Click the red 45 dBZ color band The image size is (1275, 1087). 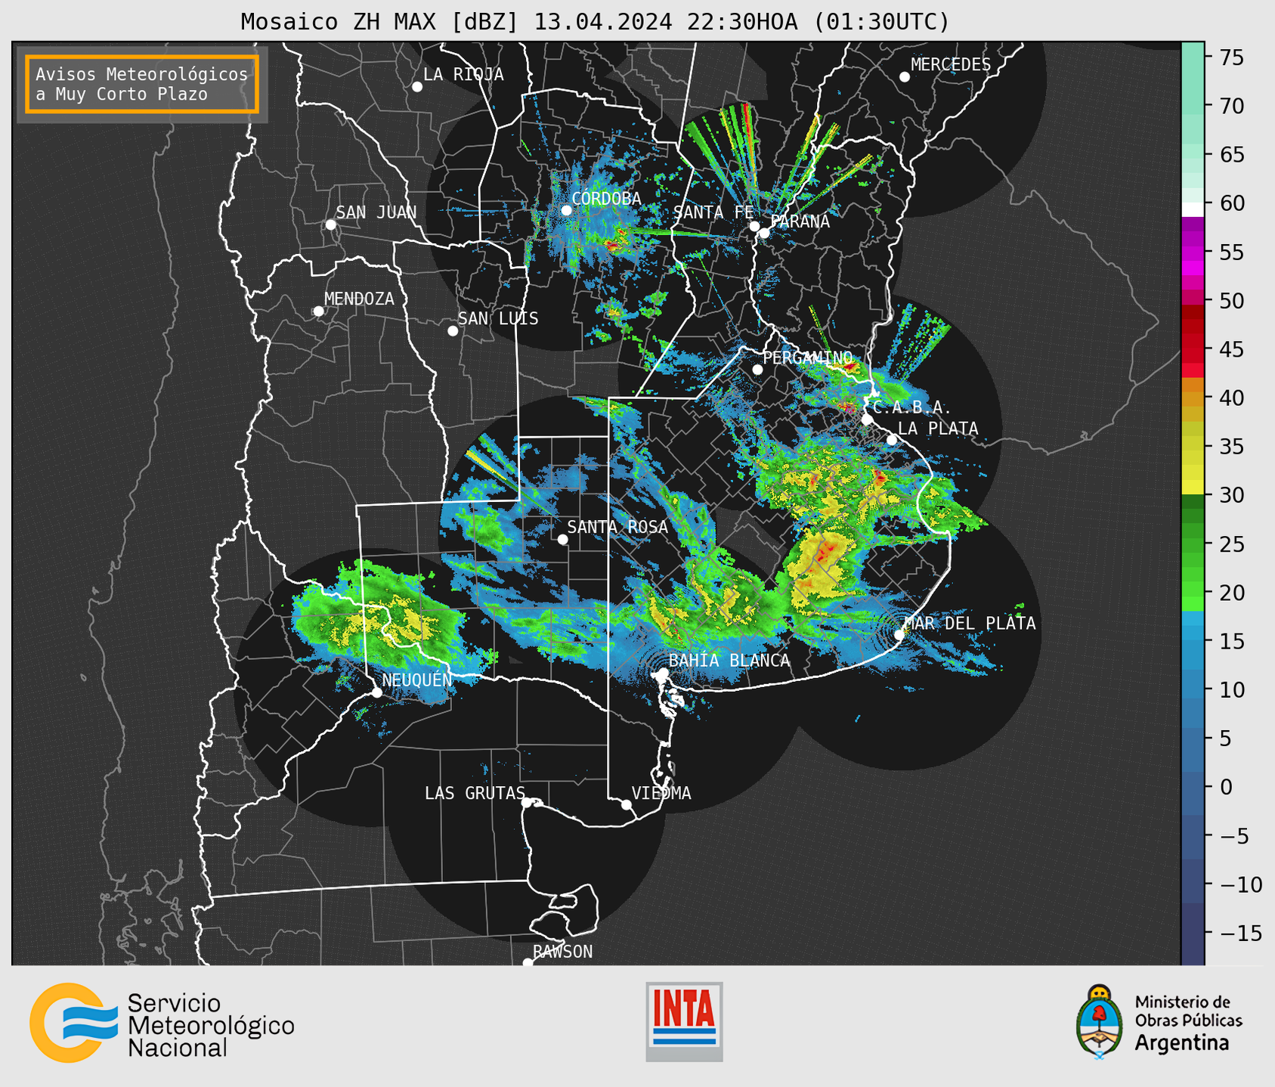click(1193, 349)
